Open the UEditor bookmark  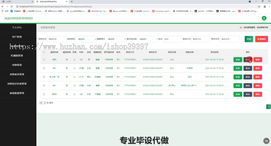tap(54, 11)
